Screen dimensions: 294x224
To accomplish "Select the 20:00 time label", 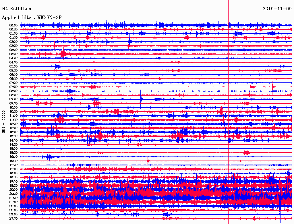I will [13, 190].
